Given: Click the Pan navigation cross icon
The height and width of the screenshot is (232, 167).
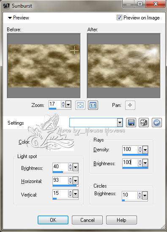Looking at the screenshot, I should coord(130,105).
